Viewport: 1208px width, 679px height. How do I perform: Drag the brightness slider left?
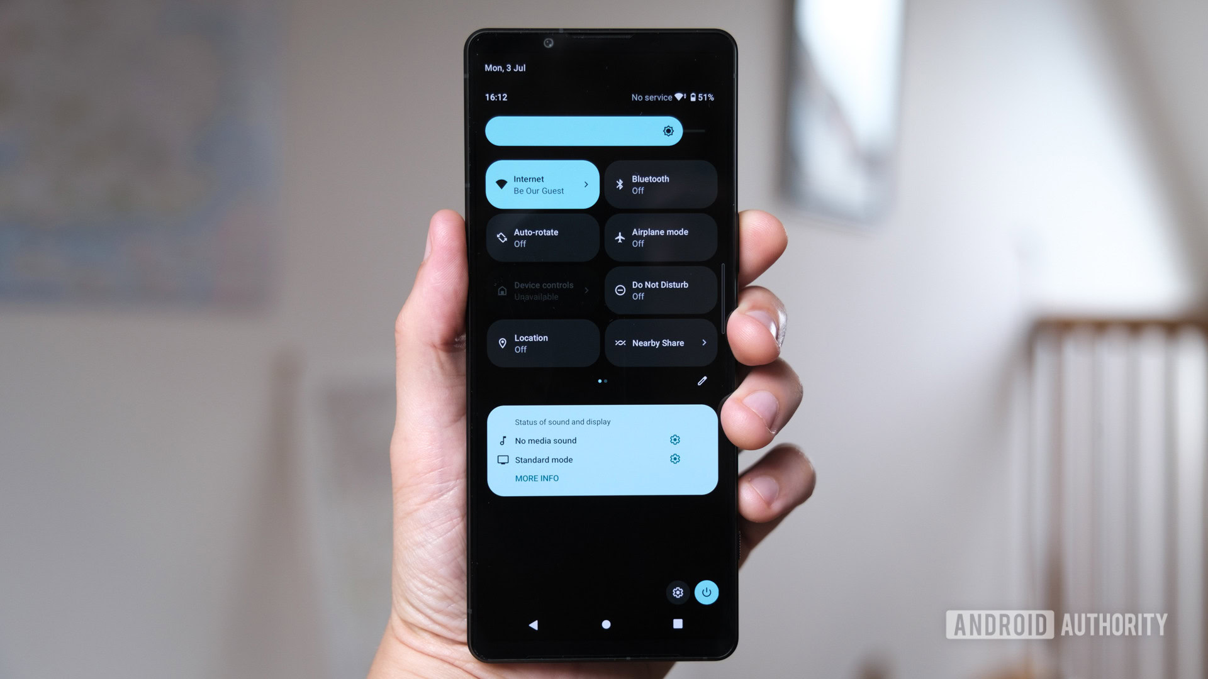(668, 131)
